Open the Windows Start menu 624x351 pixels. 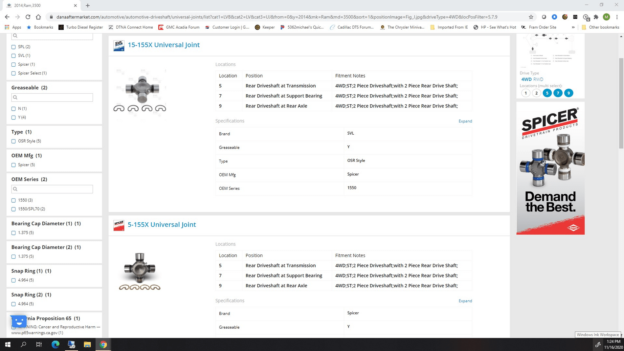(x=8, y=344)
